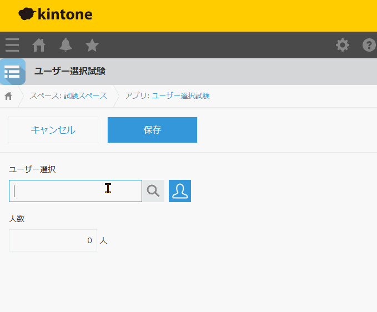Click the 人数 field label

[17, 219]
